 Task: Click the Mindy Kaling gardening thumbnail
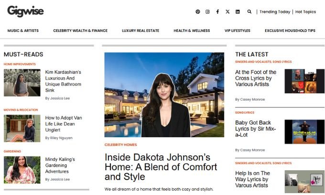pos(22,170)
